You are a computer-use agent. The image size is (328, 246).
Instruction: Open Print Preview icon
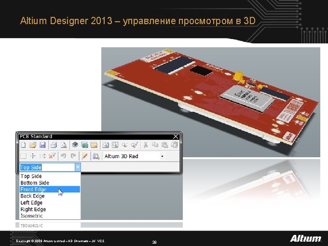pos(64,145)
